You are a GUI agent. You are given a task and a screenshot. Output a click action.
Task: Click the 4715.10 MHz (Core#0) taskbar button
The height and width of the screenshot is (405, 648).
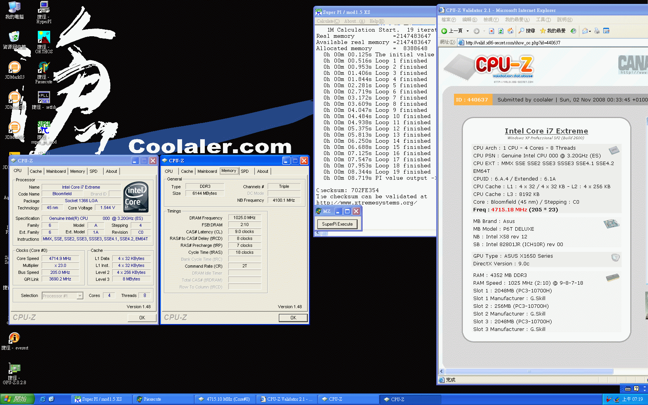[224, 399]
